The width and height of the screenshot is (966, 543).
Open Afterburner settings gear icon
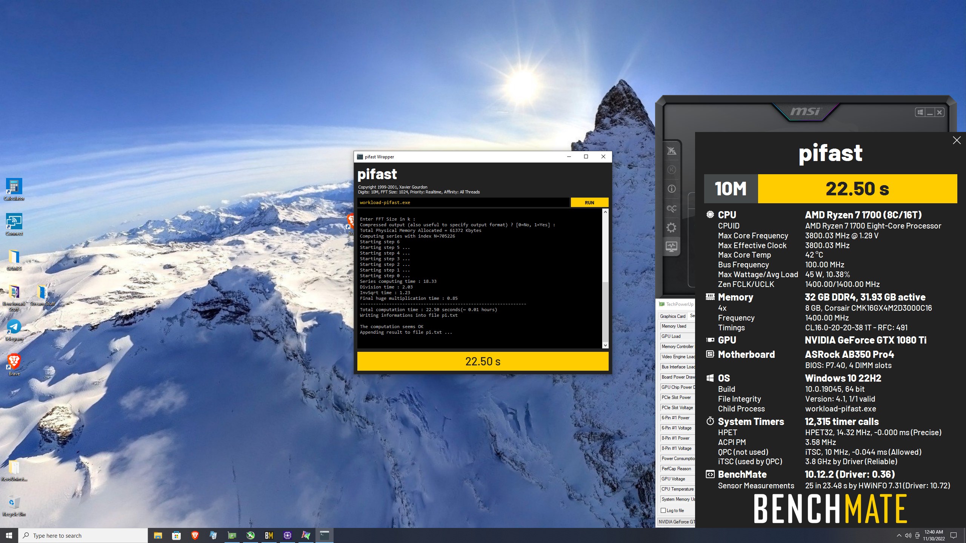pos(671,227)
